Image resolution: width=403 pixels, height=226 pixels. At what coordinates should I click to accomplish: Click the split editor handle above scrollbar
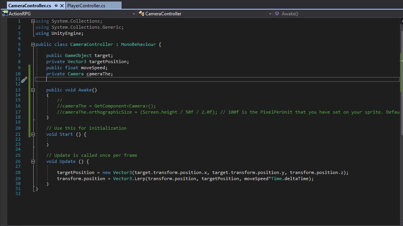[401, 21]
